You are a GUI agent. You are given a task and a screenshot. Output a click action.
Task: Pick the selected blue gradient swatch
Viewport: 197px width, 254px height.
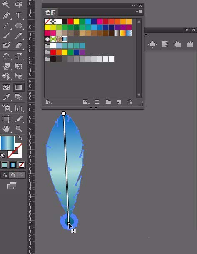click(65, 39)
